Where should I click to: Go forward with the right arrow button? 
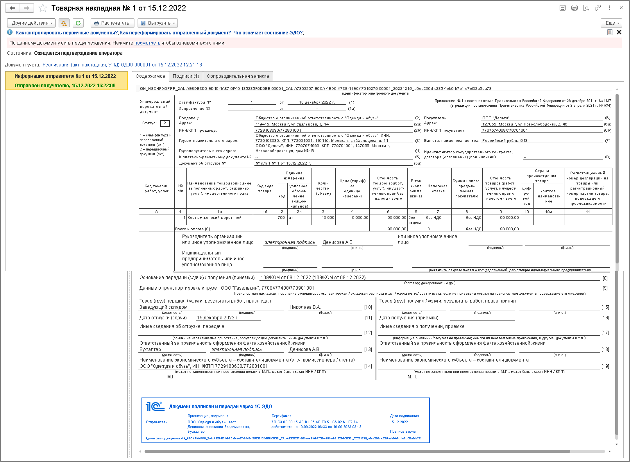coord(27,8)
